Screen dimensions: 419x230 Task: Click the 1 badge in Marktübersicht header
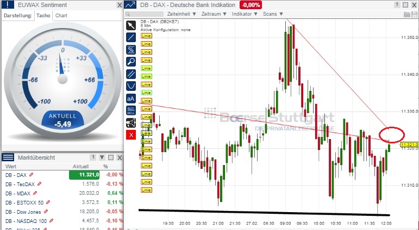93,157
